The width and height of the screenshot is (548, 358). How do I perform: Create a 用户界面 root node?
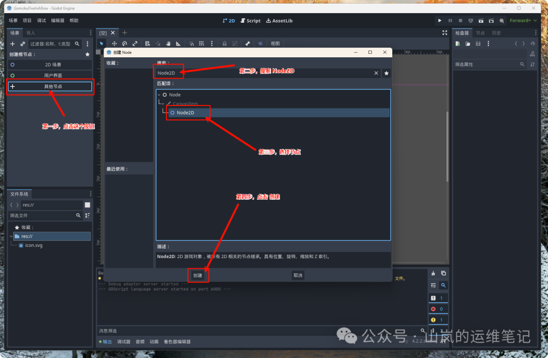tap(50, 76)
